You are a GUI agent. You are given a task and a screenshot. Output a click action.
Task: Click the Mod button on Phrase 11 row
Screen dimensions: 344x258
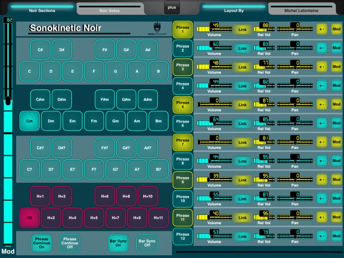pos(337,217)
